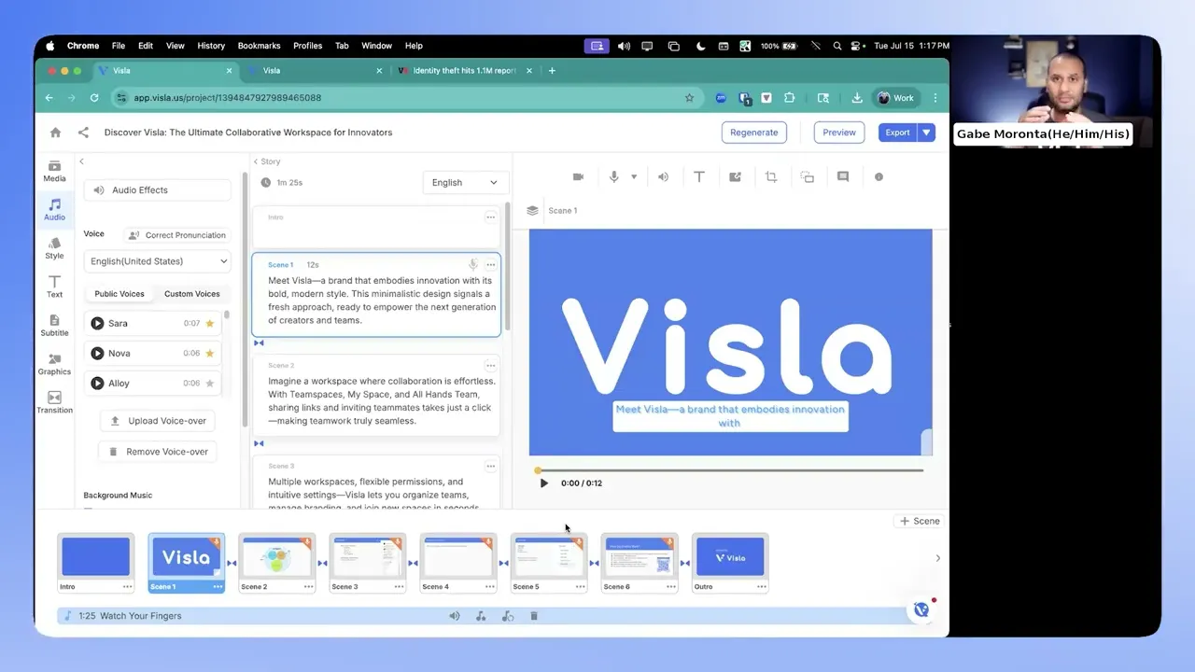Click the Text T tool in scene toolbar

pos(699,176)
